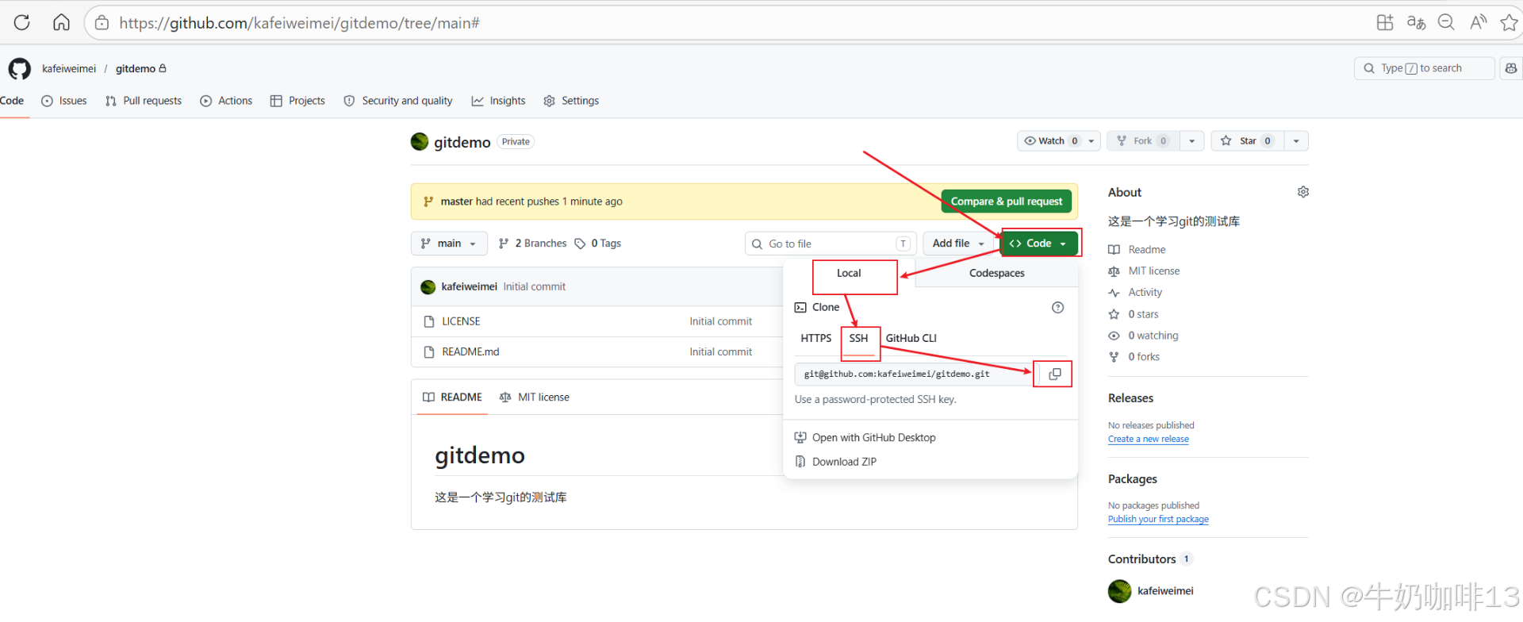Switch to the Codespaces tab
This screenshot has width=1523, height=622.
click(x=996, y=273)
